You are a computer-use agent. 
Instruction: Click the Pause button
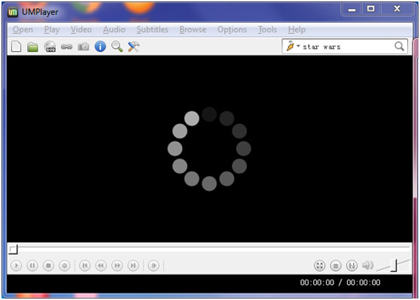(x=32, y=265)
